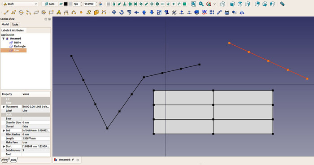This screenshot has width=314, height=165.
Task: Switch to the Tasks tab
Action: (x=15, y=24)
